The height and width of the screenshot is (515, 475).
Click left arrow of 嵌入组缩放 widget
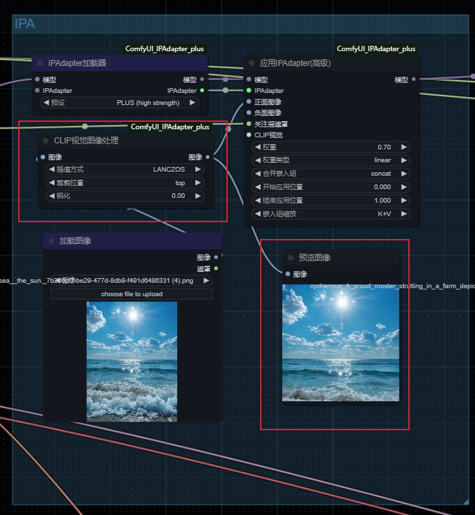coord(258,214)
